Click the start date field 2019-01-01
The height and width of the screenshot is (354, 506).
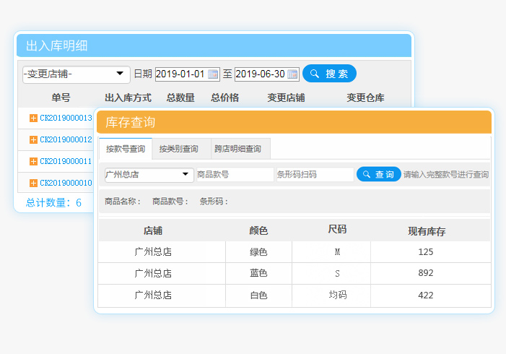pyautogui.click(x=180, y=74)
